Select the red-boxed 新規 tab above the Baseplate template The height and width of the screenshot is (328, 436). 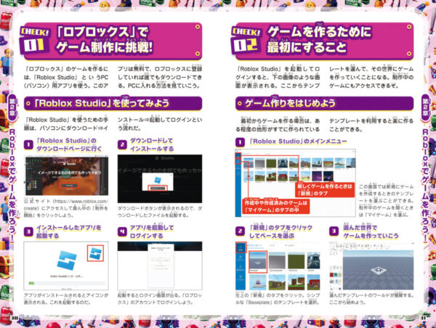[x=241, y=247]
